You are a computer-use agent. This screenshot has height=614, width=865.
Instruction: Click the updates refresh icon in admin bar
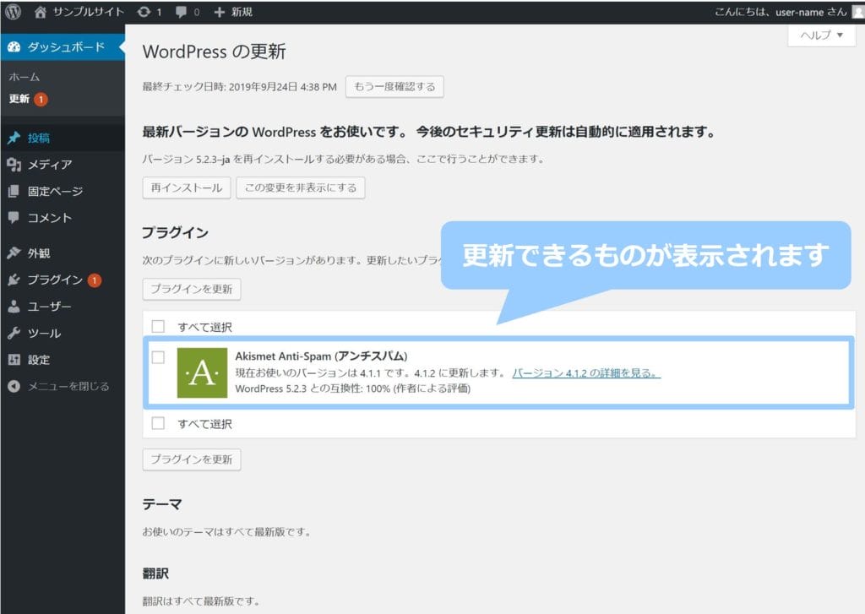coord(144,12)
